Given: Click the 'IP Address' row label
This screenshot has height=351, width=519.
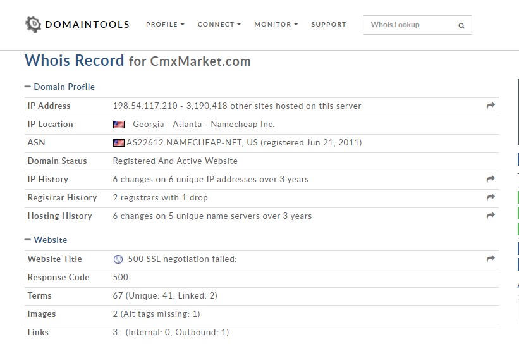Looking at the screenshot, I should [x=49, y=106].
